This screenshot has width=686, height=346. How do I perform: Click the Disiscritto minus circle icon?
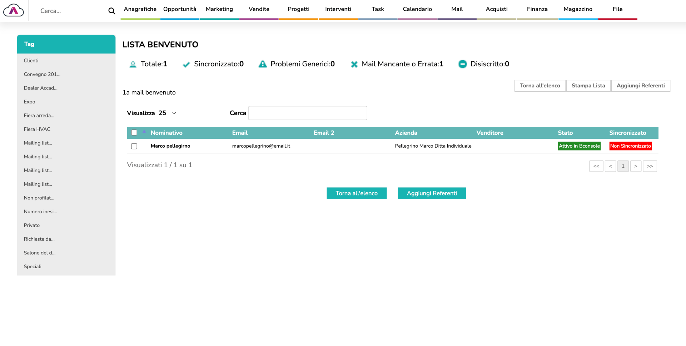click(462, 64)
